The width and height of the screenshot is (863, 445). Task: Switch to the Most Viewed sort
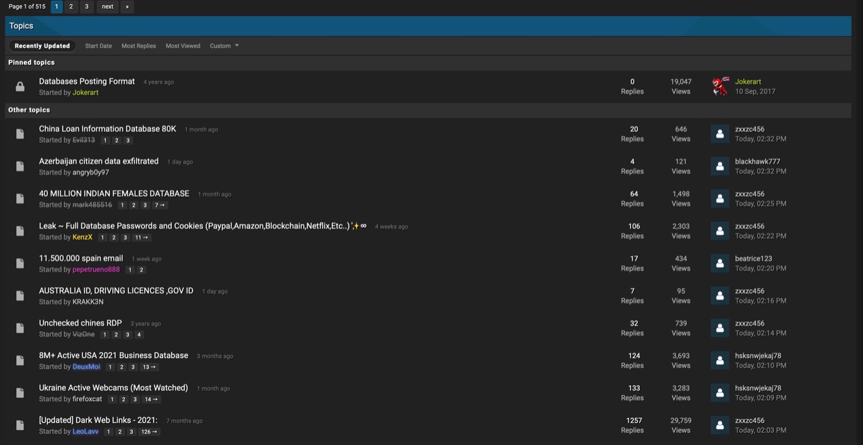pos(183,46)
